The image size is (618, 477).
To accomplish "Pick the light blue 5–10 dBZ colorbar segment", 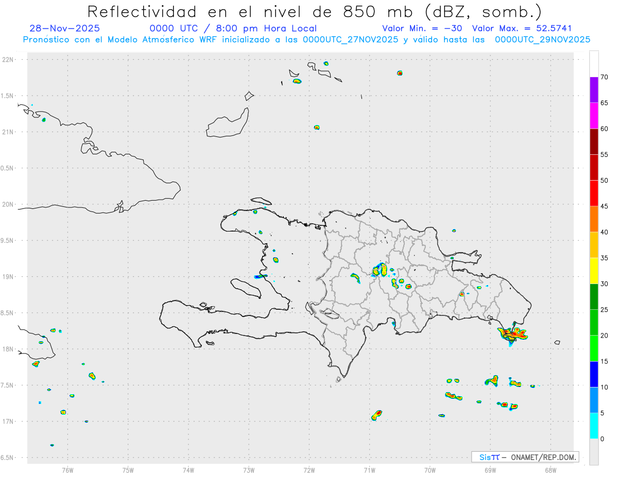I will click(x=594, y=400).
